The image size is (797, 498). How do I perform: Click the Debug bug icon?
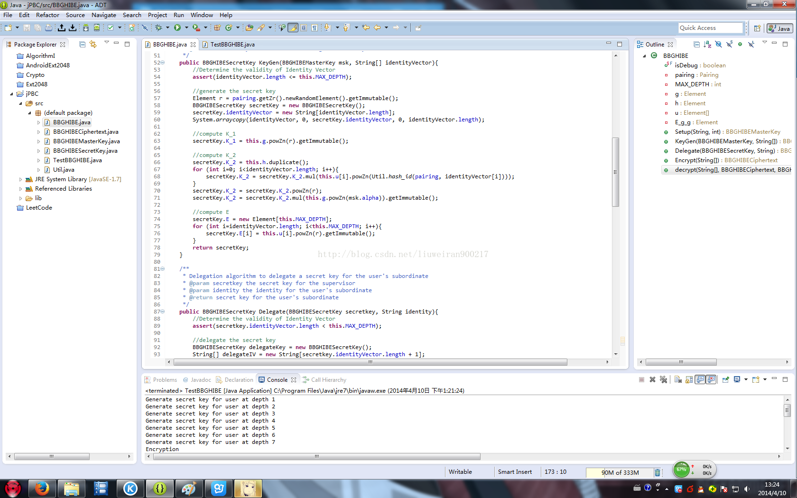tap(158, 28)
